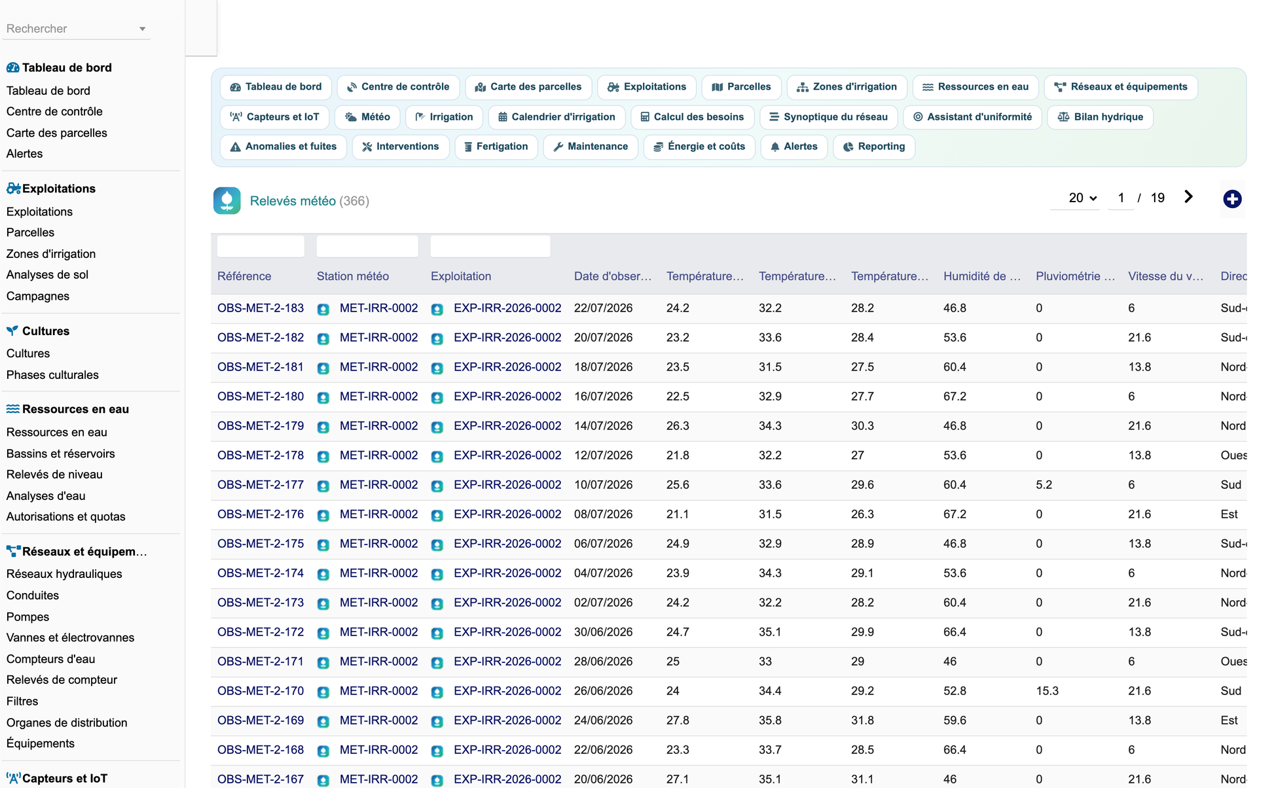1274x788 pixels.
Task: Open Assistant d'uniformité tab
Action: point(972,117)
